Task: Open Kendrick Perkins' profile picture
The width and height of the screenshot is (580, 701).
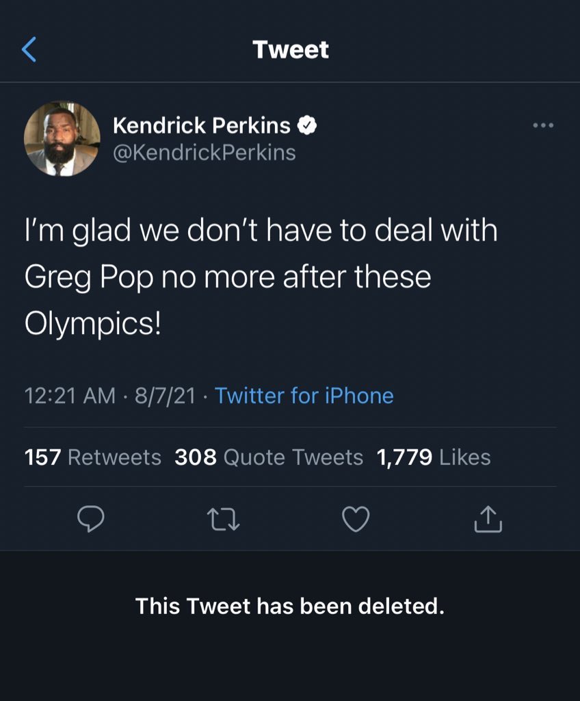Action: click(64, 140)
